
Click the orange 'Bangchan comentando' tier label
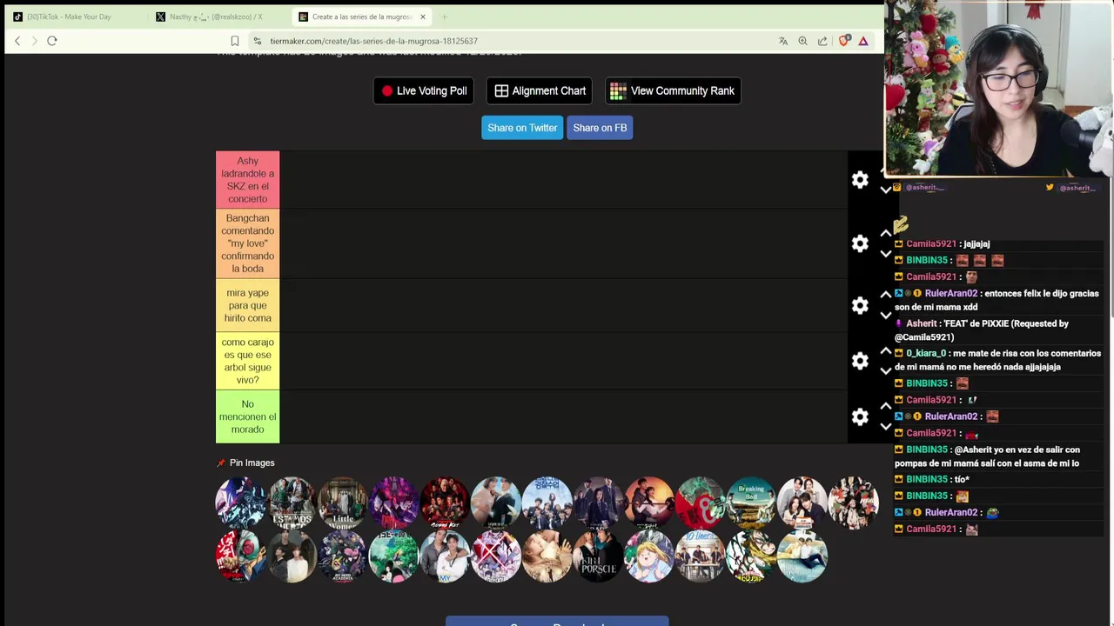(248, 243)
